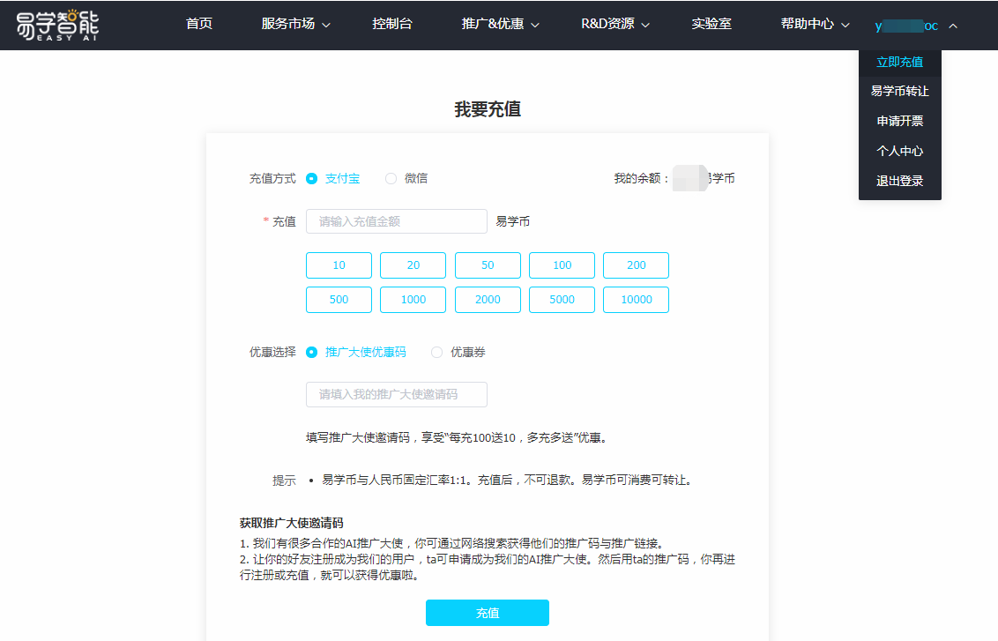Image resolution: width=998 pixels, height=641 pixels.
Task: Collapse the user account menu arrow
Action: click(952, 26)
